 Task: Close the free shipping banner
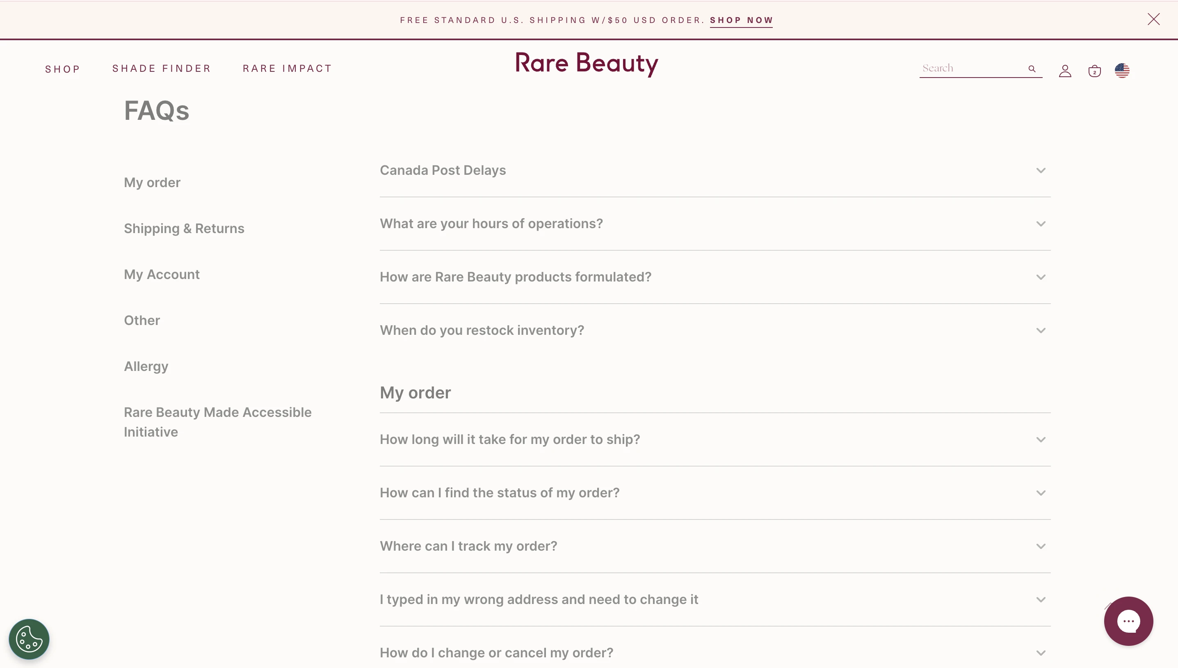(1153, 19)
